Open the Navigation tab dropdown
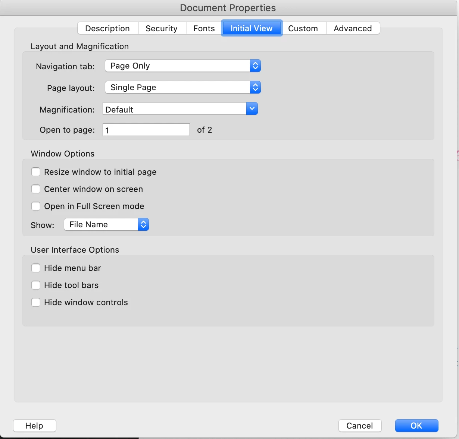Image resolution: width=459 pixels, height=439 pixels. coord(183,66)
